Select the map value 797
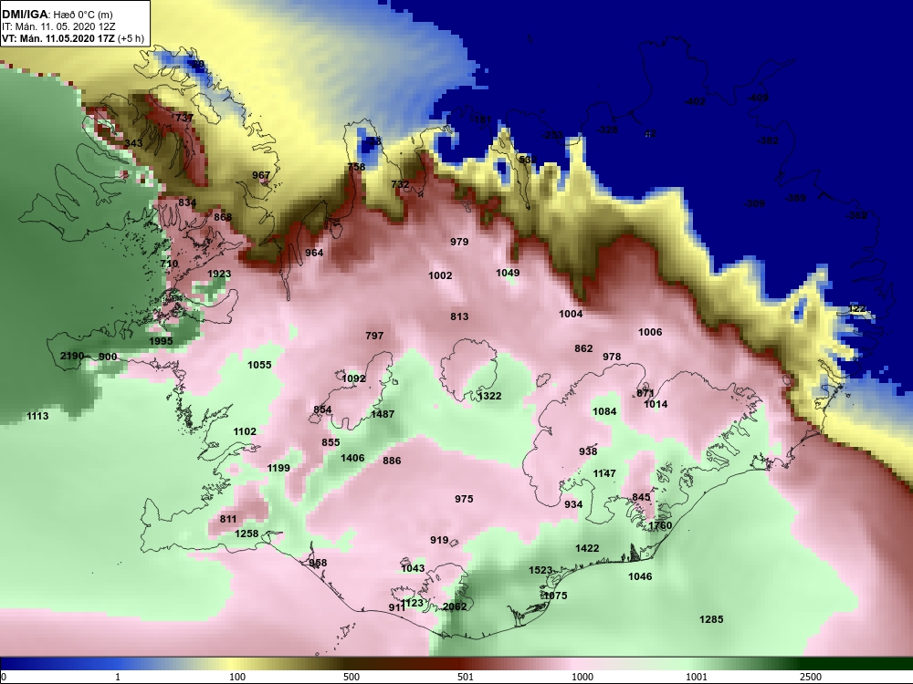 click(x=374, y=336)
